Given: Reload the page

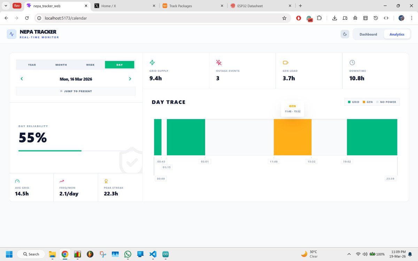Looking at the screenshot, I should [27, 18].
